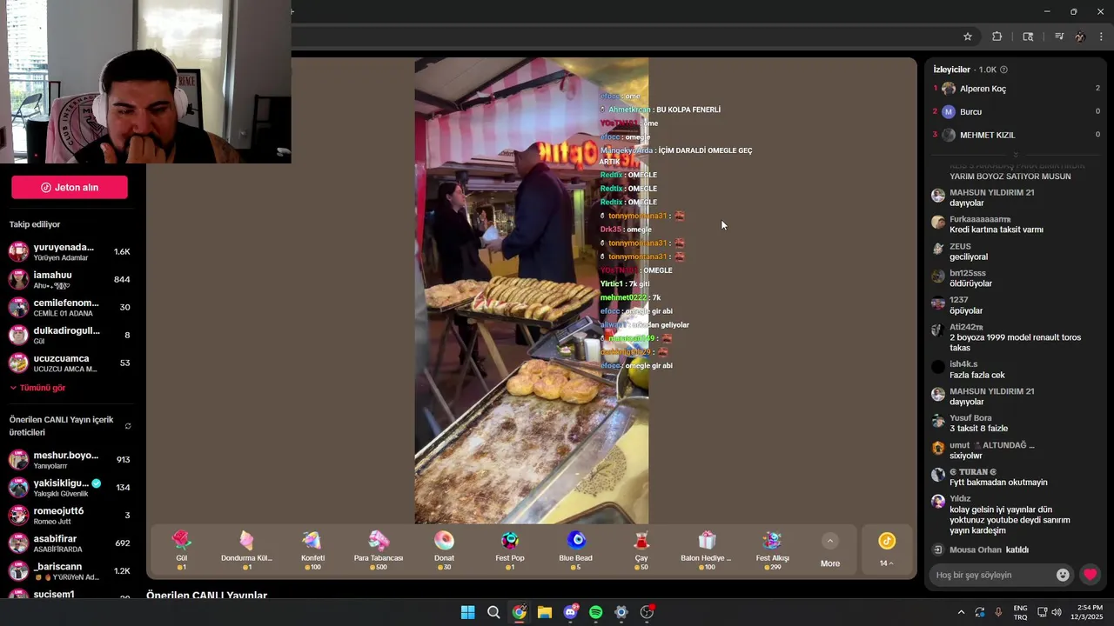The image size is (1114, 626).
Task: Send the Dondurma Külahı ice cream gift
Action: point(246,550)
